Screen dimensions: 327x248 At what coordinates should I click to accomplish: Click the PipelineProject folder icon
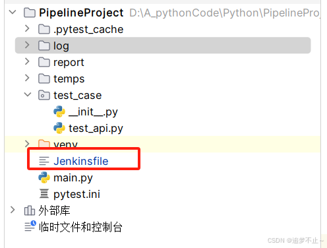pyautogui.click(x=30, y=13)
